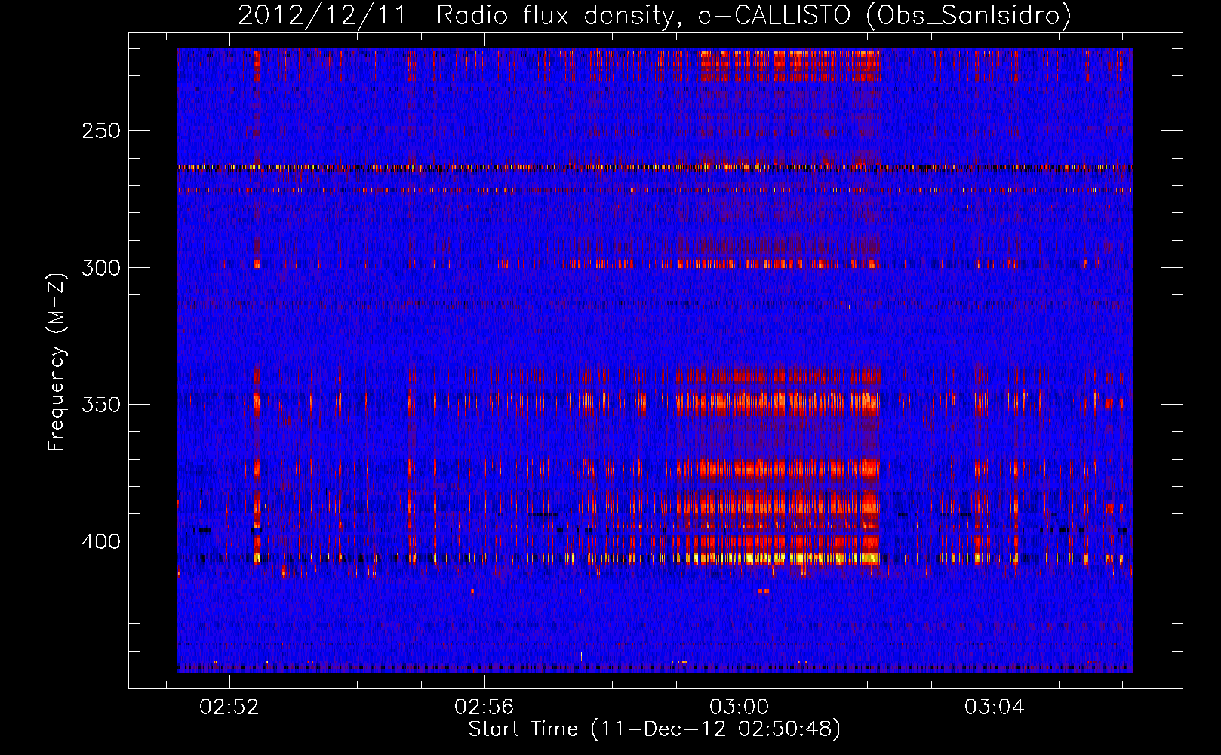Click the 'Start Time (11-Dec-12 02:50:48)' label

coord(654,729)
